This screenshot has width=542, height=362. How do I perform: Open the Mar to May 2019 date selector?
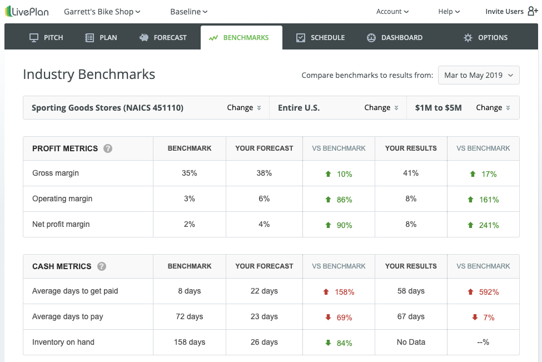tap(478, 75)
